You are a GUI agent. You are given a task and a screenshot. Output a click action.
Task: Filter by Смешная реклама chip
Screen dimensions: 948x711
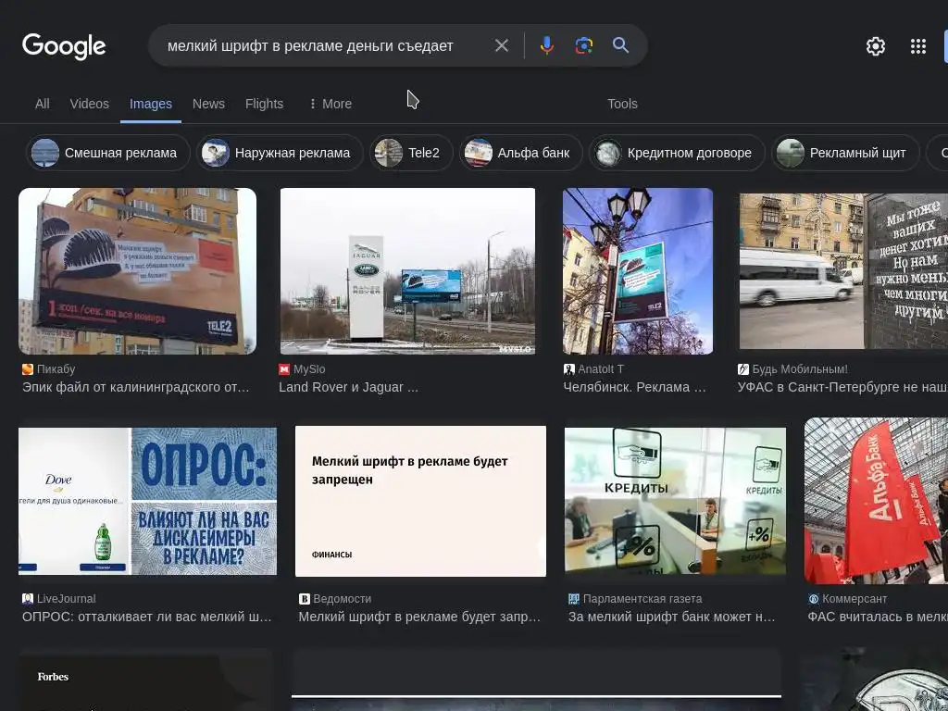point(108,153)
